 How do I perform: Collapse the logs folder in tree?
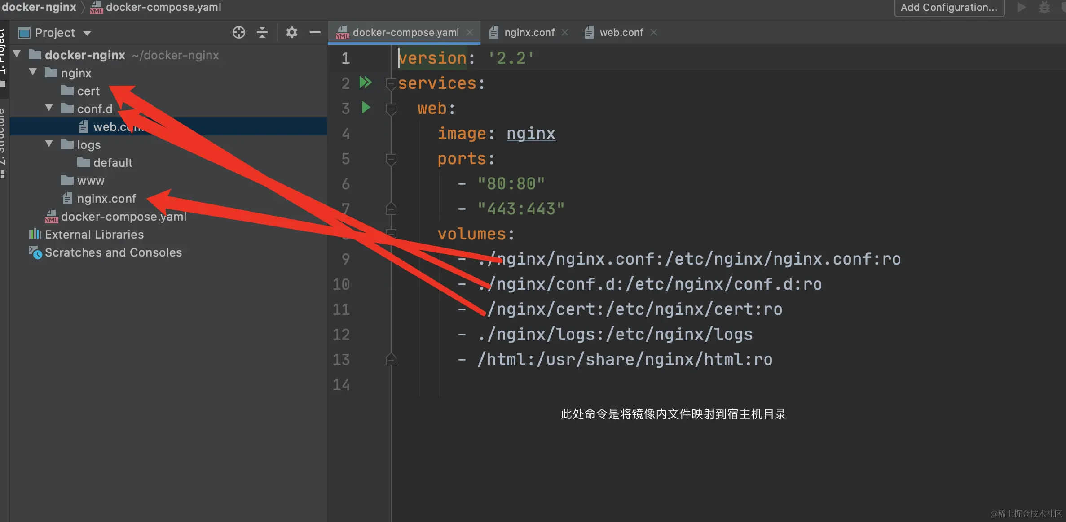point(49,144)
